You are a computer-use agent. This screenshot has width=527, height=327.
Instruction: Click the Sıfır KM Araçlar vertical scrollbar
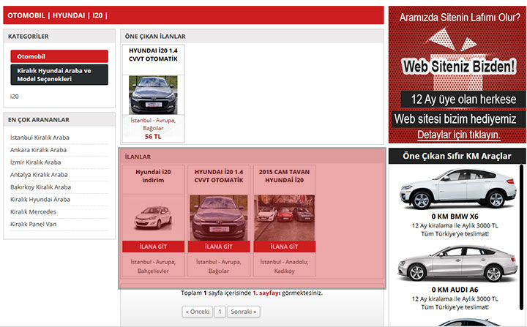tap(521, 237)
